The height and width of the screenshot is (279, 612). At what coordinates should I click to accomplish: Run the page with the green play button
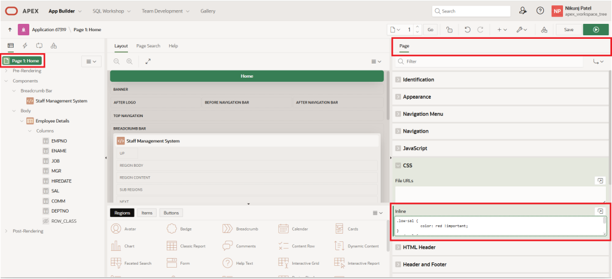click(x=596, y=29)
